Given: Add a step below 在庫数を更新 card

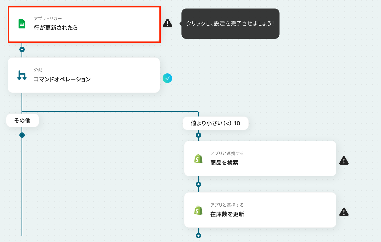Looking at the screenshot, I should coord(198,236).
